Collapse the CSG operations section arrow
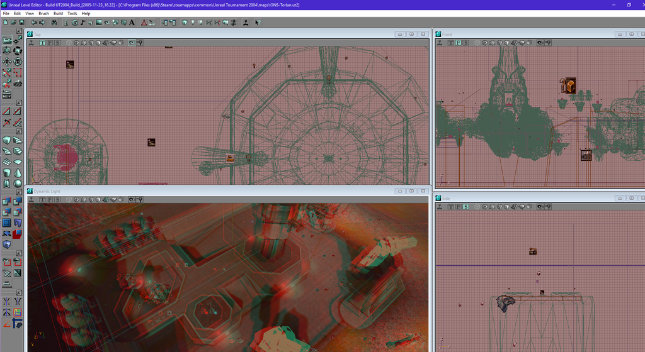645x352 pixels. pyautogui.click(x=19, y=192)
